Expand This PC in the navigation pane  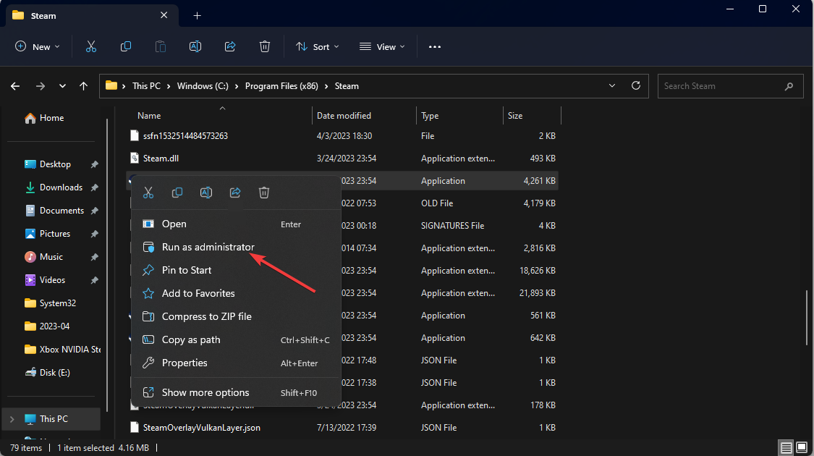pos(12,419)
